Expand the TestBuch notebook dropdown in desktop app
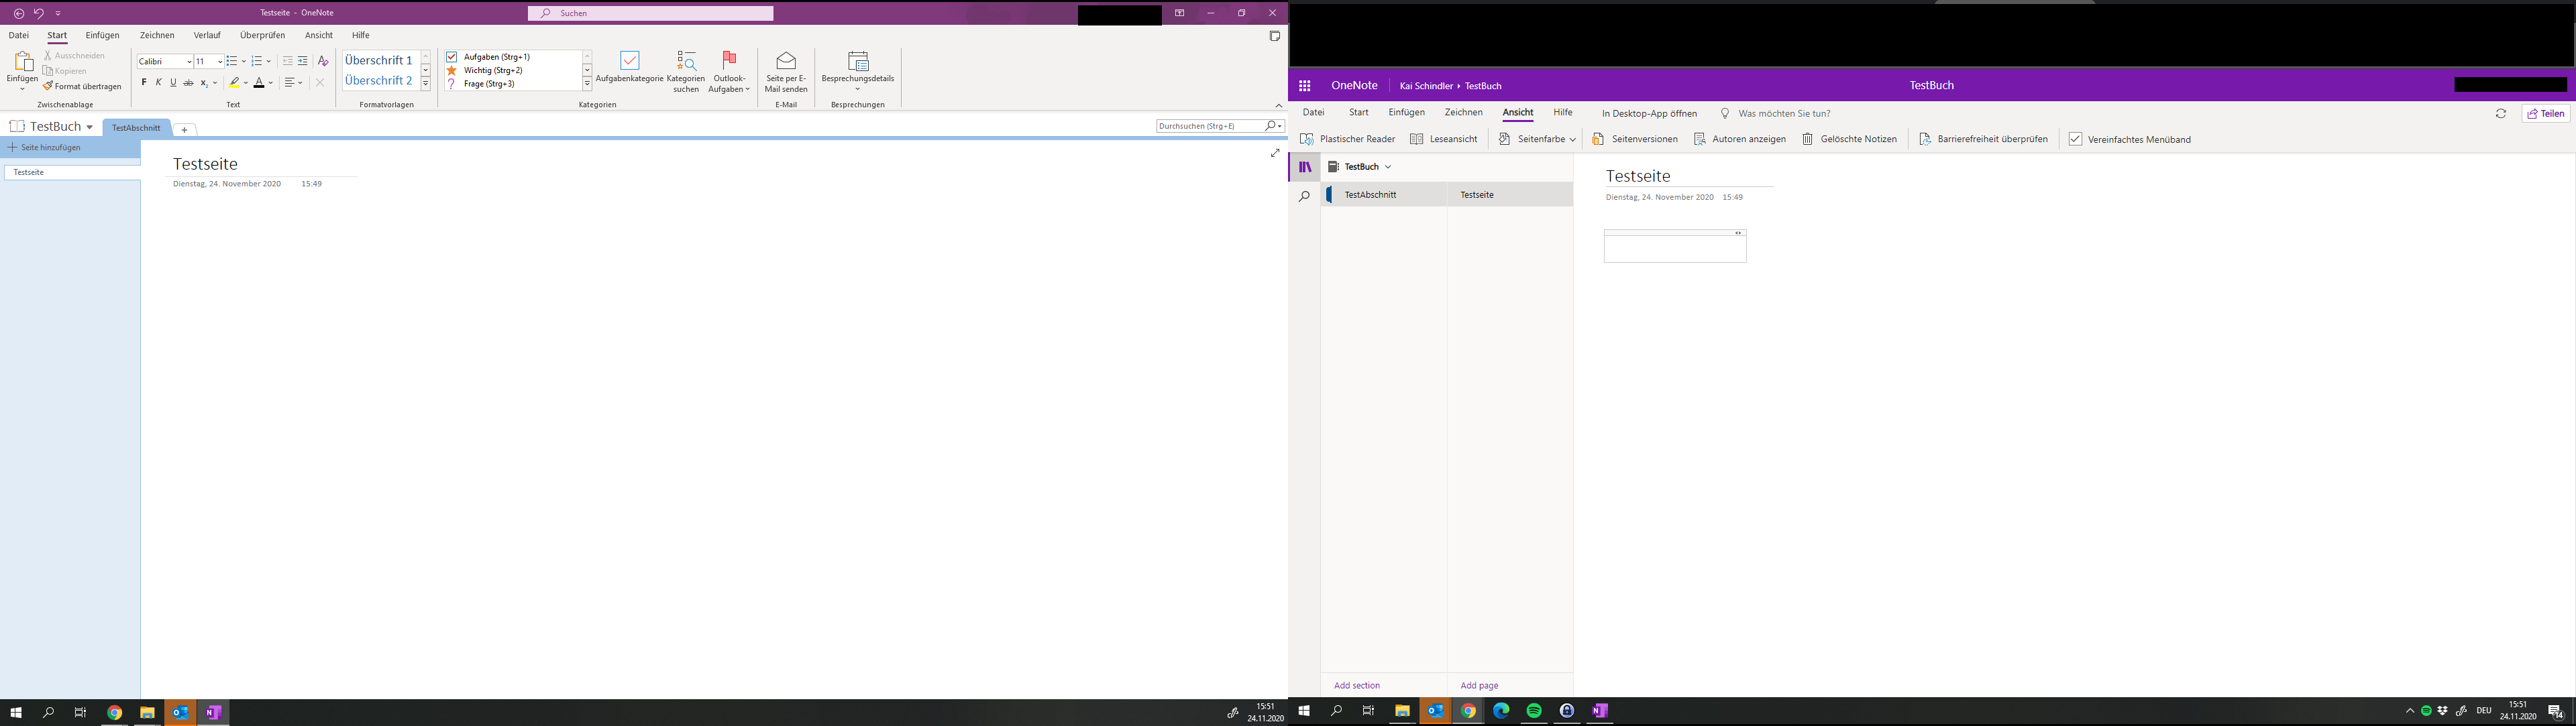 pyautogui.click(x=89, y=127)
